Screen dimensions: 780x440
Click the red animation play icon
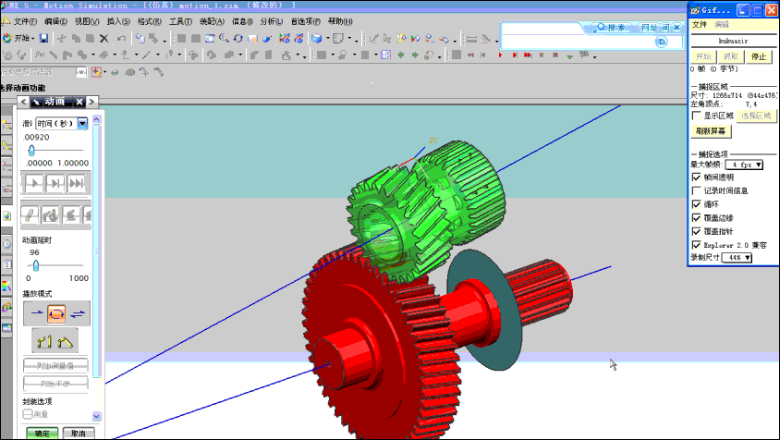[x=500, y=55]
